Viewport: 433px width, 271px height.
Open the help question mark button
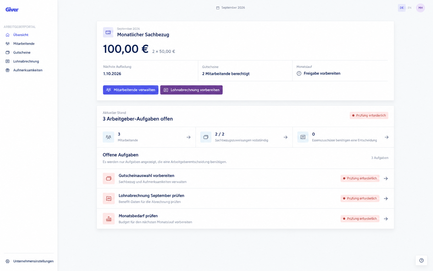tap(421, 260)
